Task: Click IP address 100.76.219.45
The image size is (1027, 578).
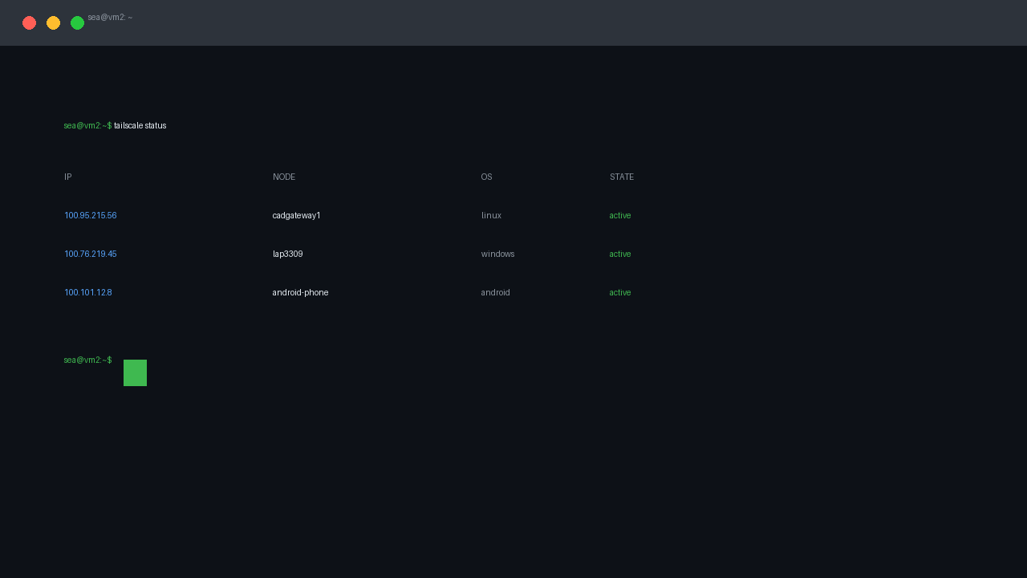Action: coord(91,254)
